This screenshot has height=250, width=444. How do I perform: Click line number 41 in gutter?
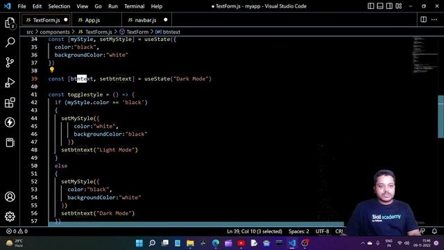click(x=34, y=94)
